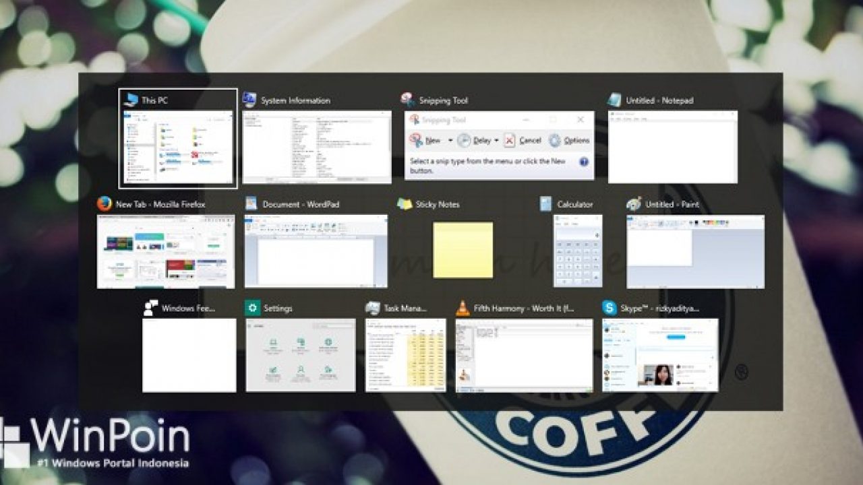The image size is (863, 485).
Task: Open the Document - WordPad thumbnail
Action: point(316,252)
